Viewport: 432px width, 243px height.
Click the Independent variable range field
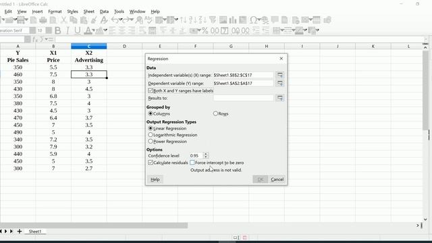click(x=243, y=75)
